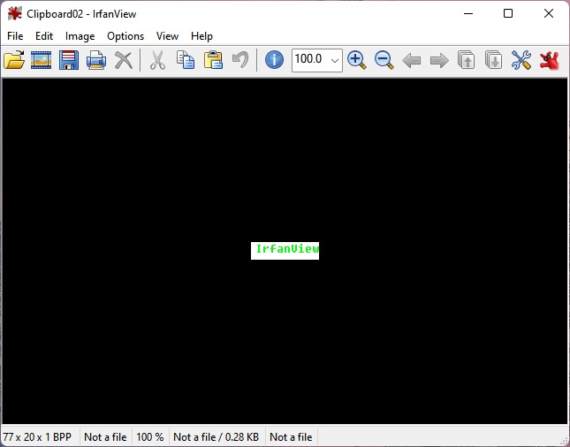This screenshot has height=447, width=570.
Task: Click the Paste clipboard icon
Action: [213, 60]
